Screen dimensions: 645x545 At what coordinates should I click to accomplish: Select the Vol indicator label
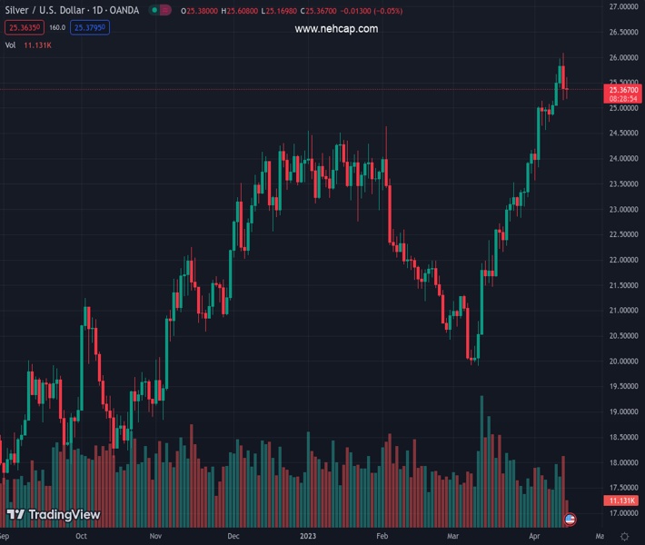tap(10, 45)
